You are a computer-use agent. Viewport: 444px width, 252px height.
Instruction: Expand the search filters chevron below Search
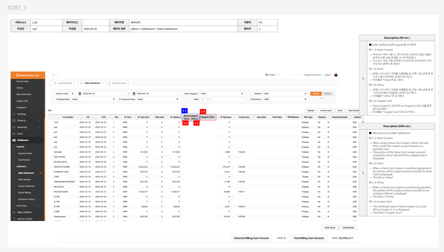point(321,98)
